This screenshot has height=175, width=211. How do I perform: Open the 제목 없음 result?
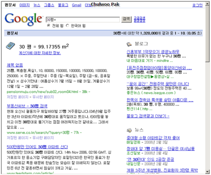[x=15, y=65]
